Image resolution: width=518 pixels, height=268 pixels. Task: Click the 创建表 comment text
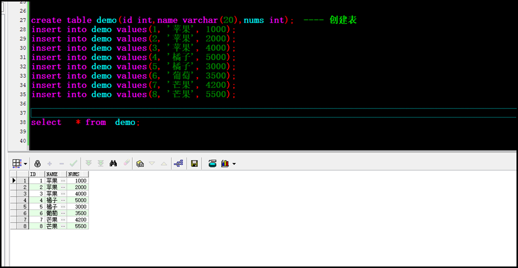(x=343, y=20)
